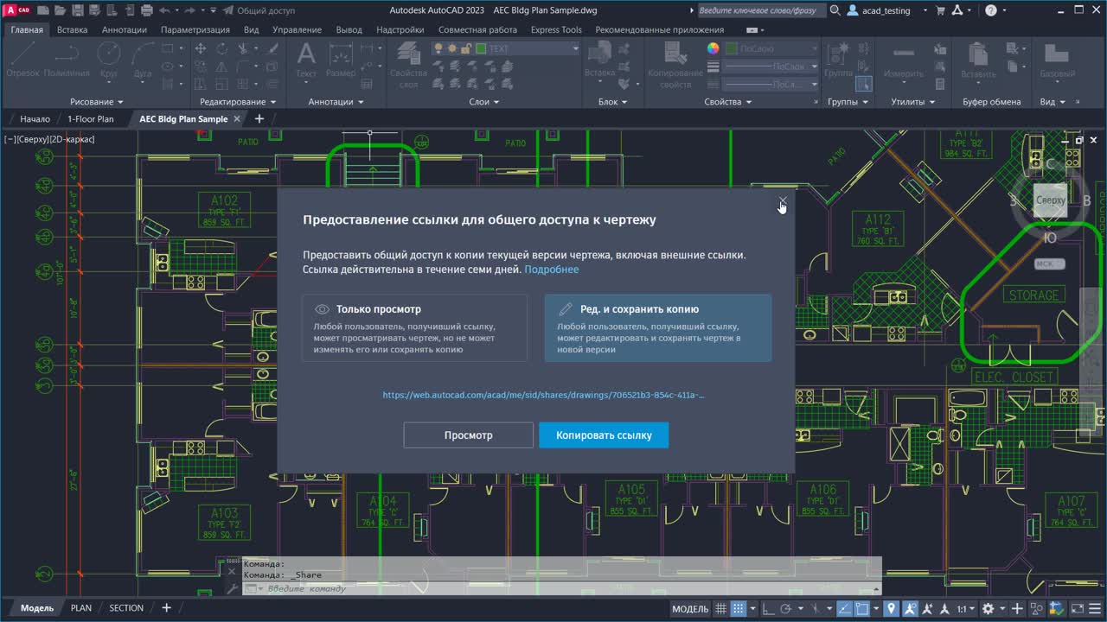Select Ред. и сохранить копию option

pos(658,327)
